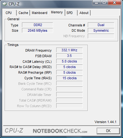Click the OK button
The height and width of the screenshot is (138, 123).
click(108, 131)
